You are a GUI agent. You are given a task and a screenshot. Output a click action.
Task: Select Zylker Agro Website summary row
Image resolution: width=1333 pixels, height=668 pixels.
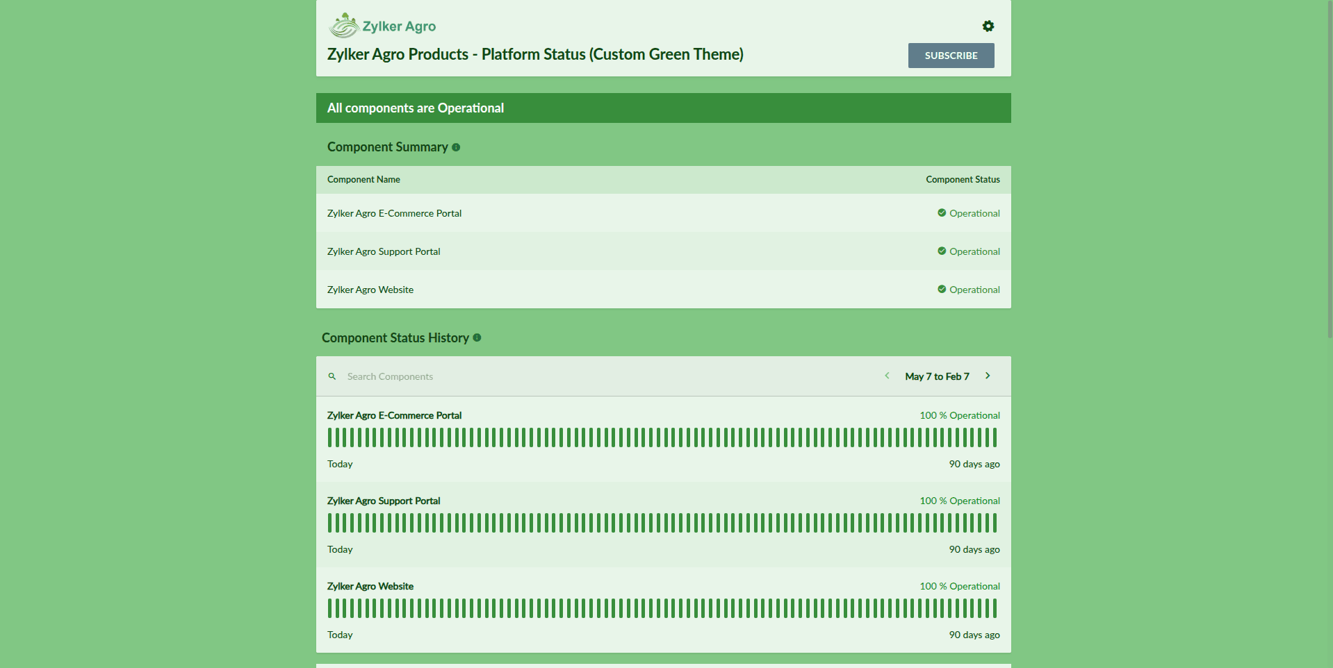[x=663, y=290]
